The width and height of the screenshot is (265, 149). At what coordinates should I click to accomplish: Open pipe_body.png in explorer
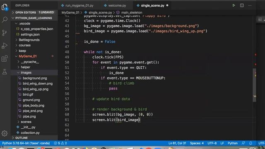[x=34, y=106]
